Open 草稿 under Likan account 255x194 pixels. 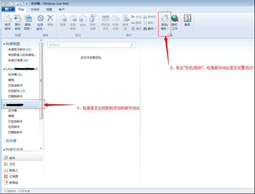[11, 80]
